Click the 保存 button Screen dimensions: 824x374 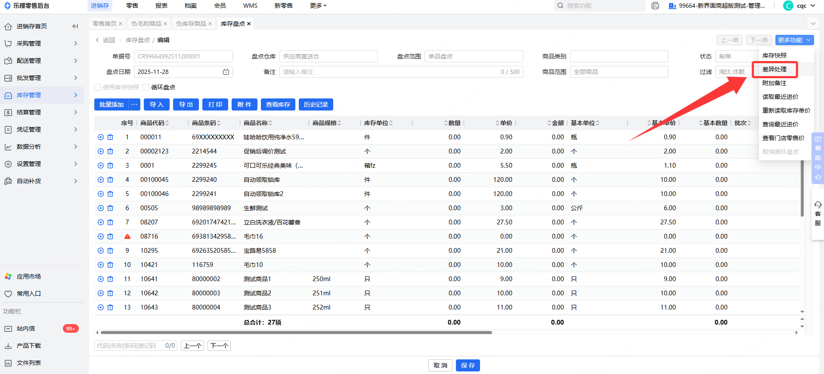point(468,365)
